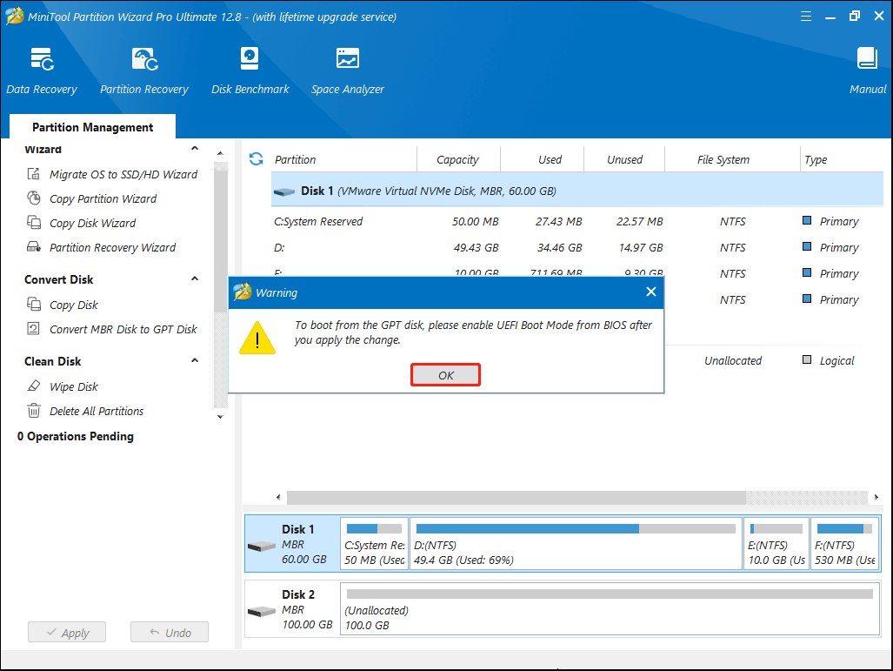The width and height of the screenshot is (893, 671).
Task: Start Convert MBR Disk to GPT Disk
Action: [x=123, y=330]
